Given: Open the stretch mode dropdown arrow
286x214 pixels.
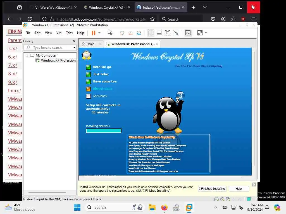Looking at the screenshot, I should click(x=206, y=33).
